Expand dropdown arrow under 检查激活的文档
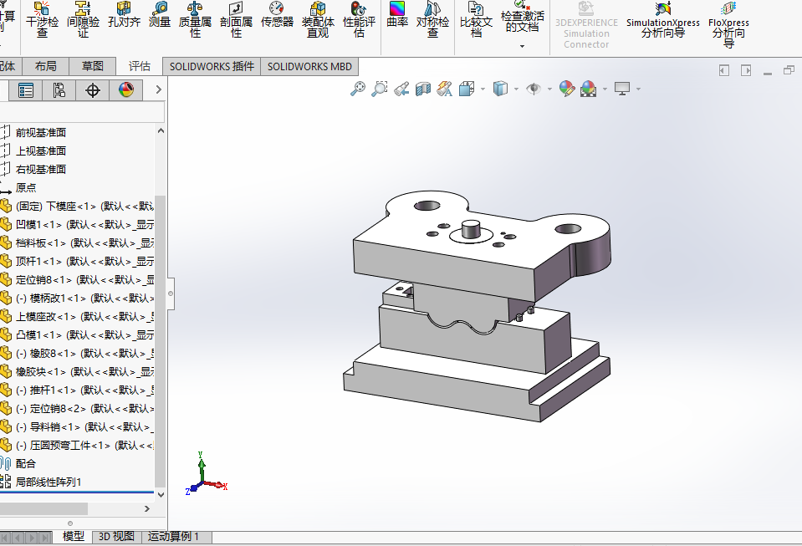This screenshot has height=546, width=802. pos(522,46)
